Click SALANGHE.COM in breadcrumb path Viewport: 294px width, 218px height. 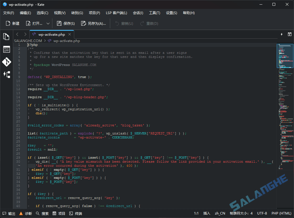point(28,41)
